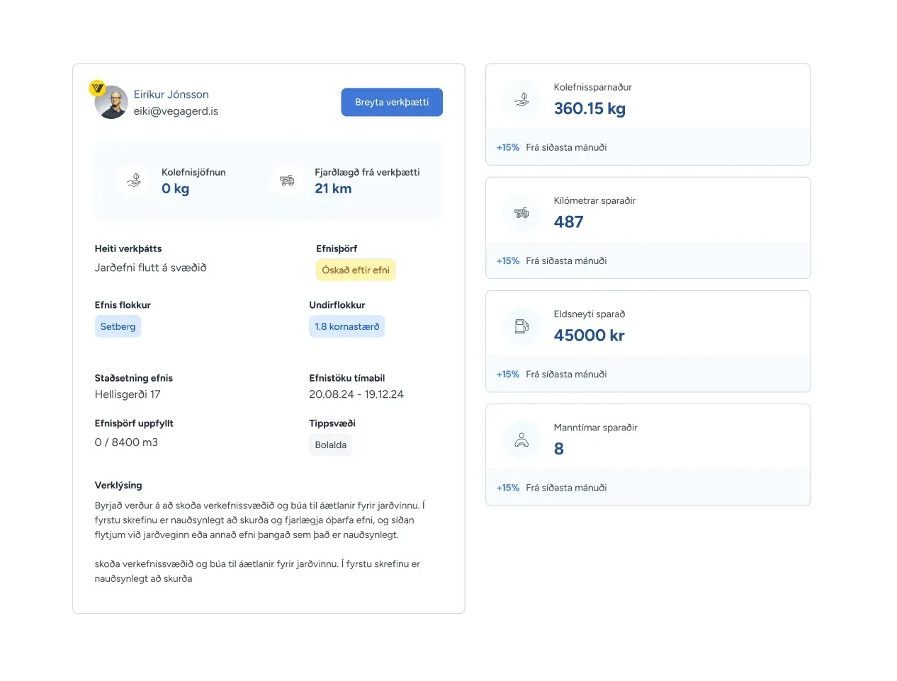Select the Eiríkur Jónsson name link
Screen dimensions: 897x681
[171, 94]
